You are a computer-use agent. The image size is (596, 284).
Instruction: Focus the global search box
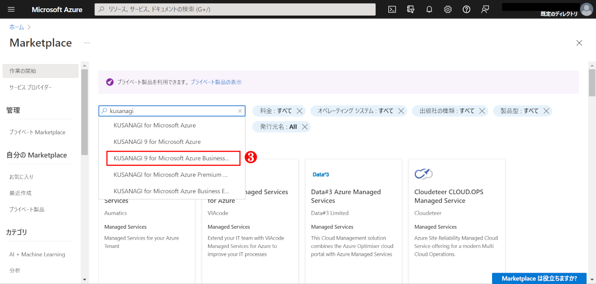[x=235, y=9]
